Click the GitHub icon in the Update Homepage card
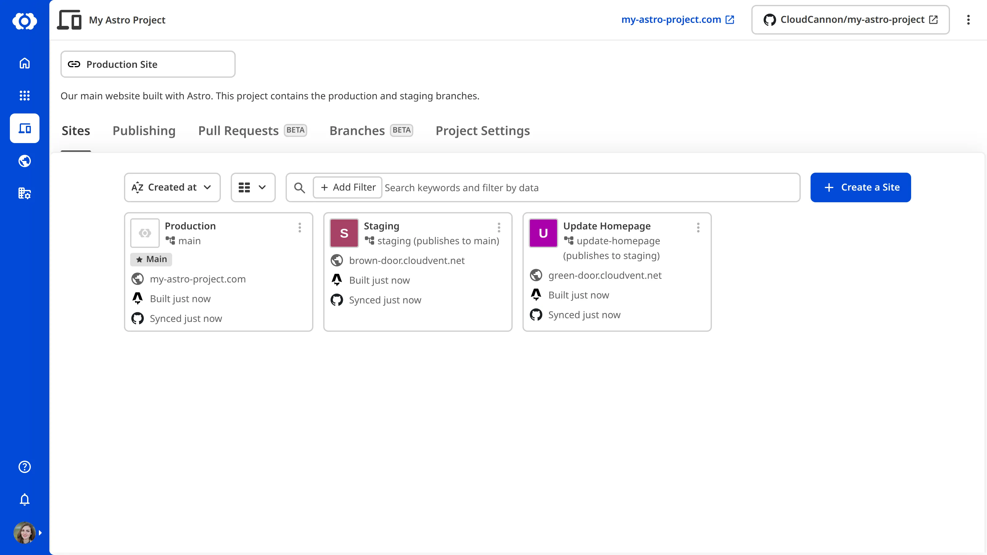This screenshot has height=555, width=987. click(x=536, y=314)
